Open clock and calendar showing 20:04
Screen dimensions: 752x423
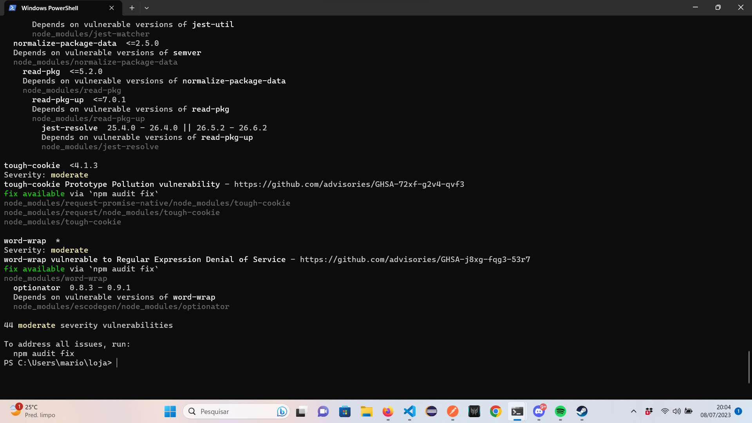click(x=716, y=411)
